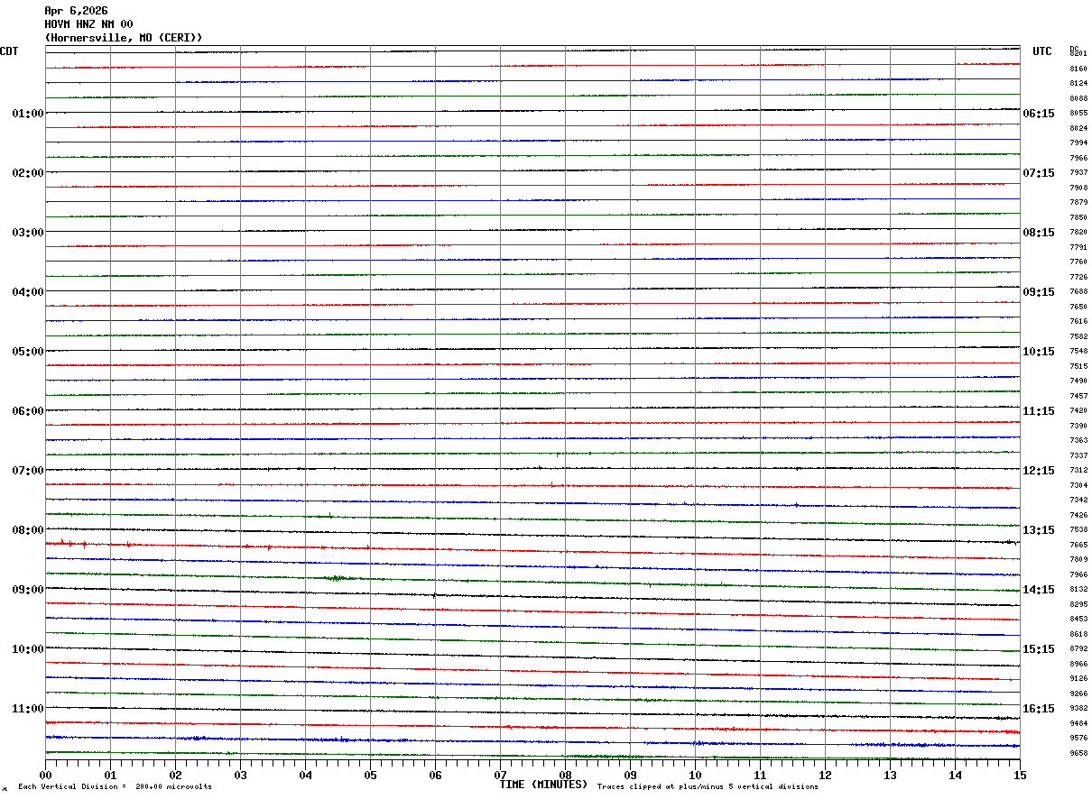Viewport: 1092px width, 799px height.
Task: Click the "06:15" UTC row label
Action: click(x=1039, y=114)
